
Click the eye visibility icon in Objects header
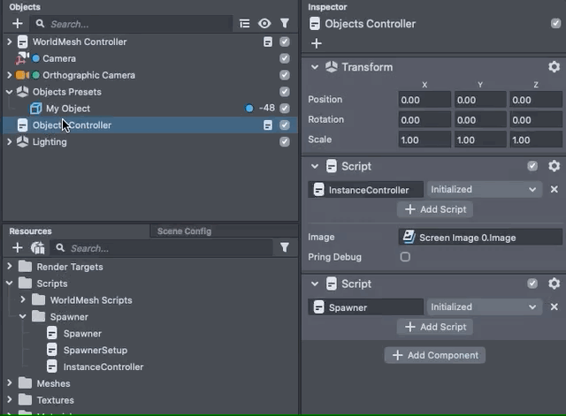264,24
